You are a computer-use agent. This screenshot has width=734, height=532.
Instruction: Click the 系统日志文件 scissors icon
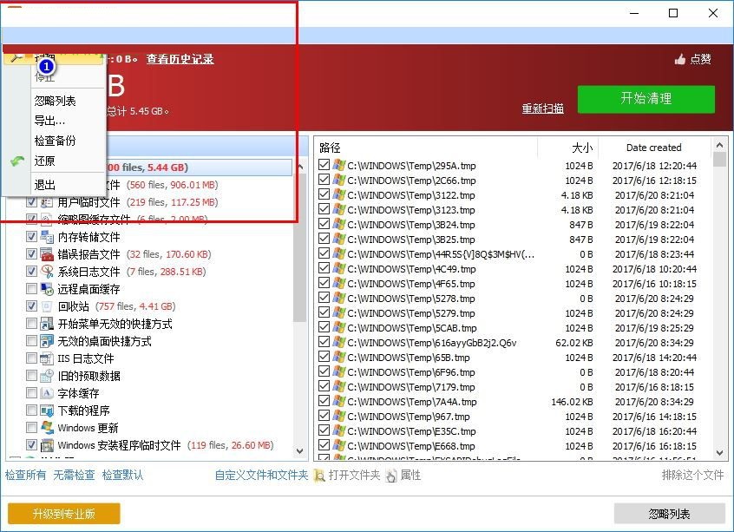(x=45, y=272)
